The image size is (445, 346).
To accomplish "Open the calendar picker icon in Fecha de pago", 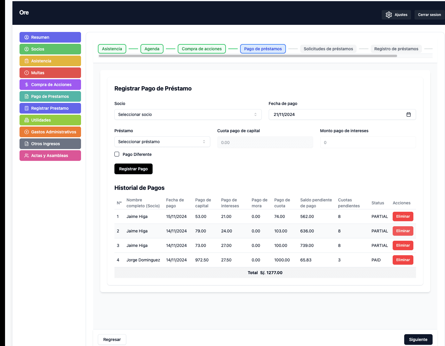I will coord(409,114).
